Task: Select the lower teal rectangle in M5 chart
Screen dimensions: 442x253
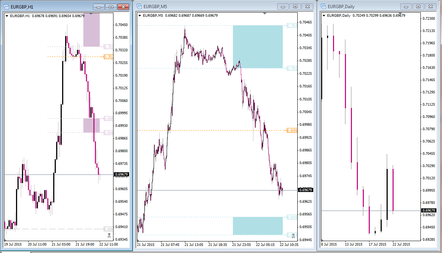Action: (x=257, y=226)
